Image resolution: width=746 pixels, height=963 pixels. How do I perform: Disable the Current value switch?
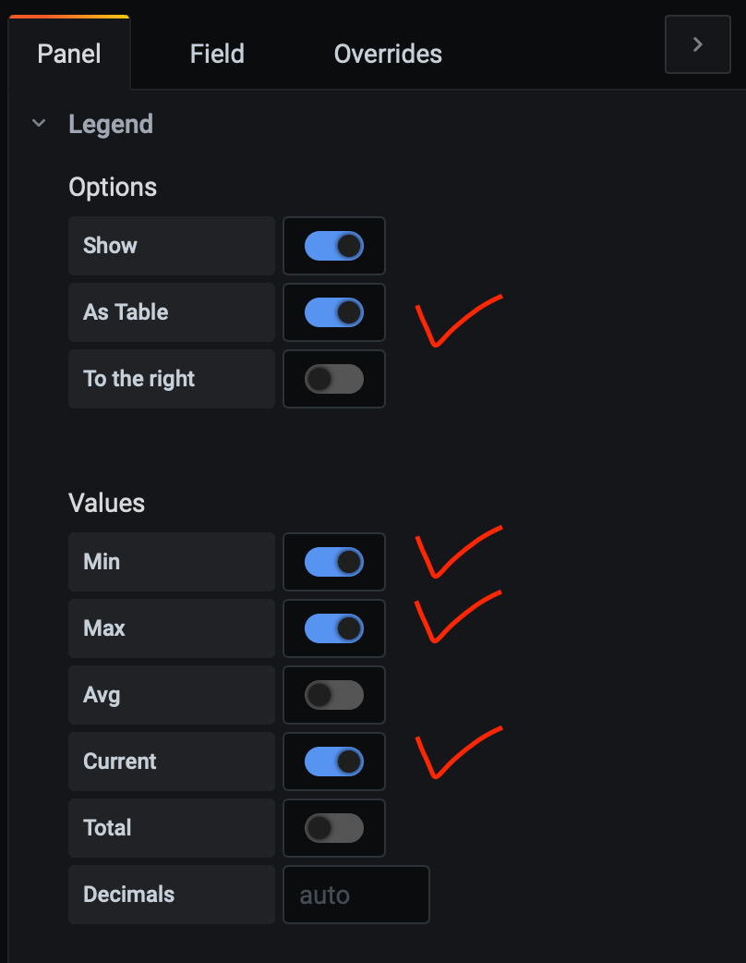[x=334, y=762]
